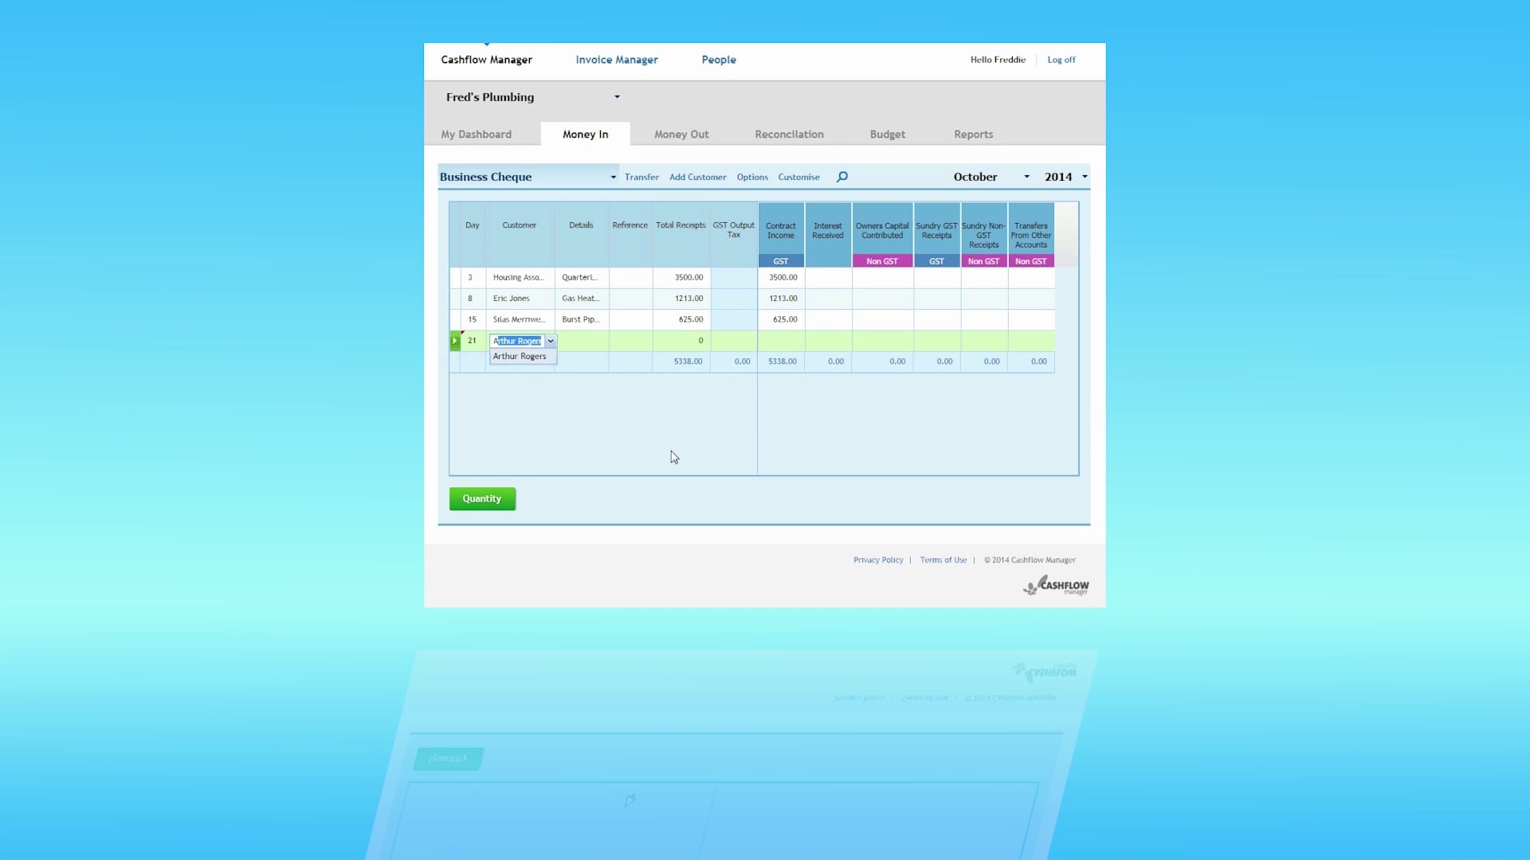Click the Customise link
This screenshot has width=1530, height=860.
coord(798,177)
